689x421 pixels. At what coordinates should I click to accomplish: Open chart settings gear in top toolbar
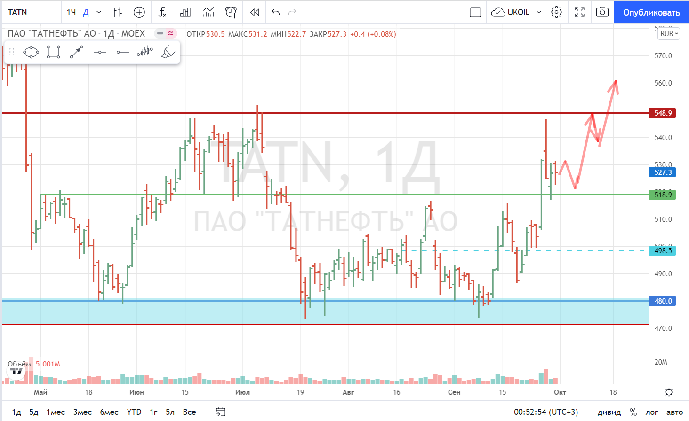pyautogui.click(x=556, y=12)
